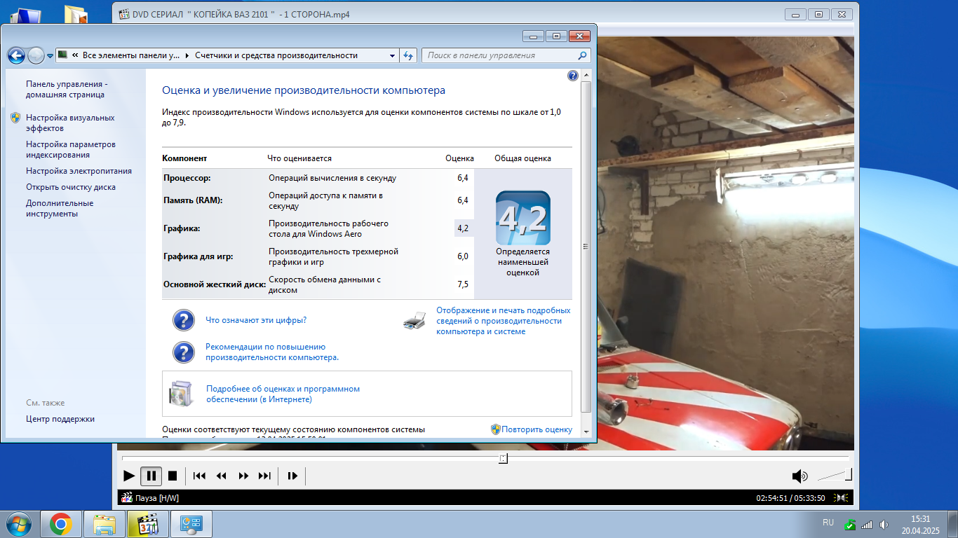This screenshot has height=538, width=958.
Task: Click the "Основной жесткий диск:" label
Action: coord(215,284)
